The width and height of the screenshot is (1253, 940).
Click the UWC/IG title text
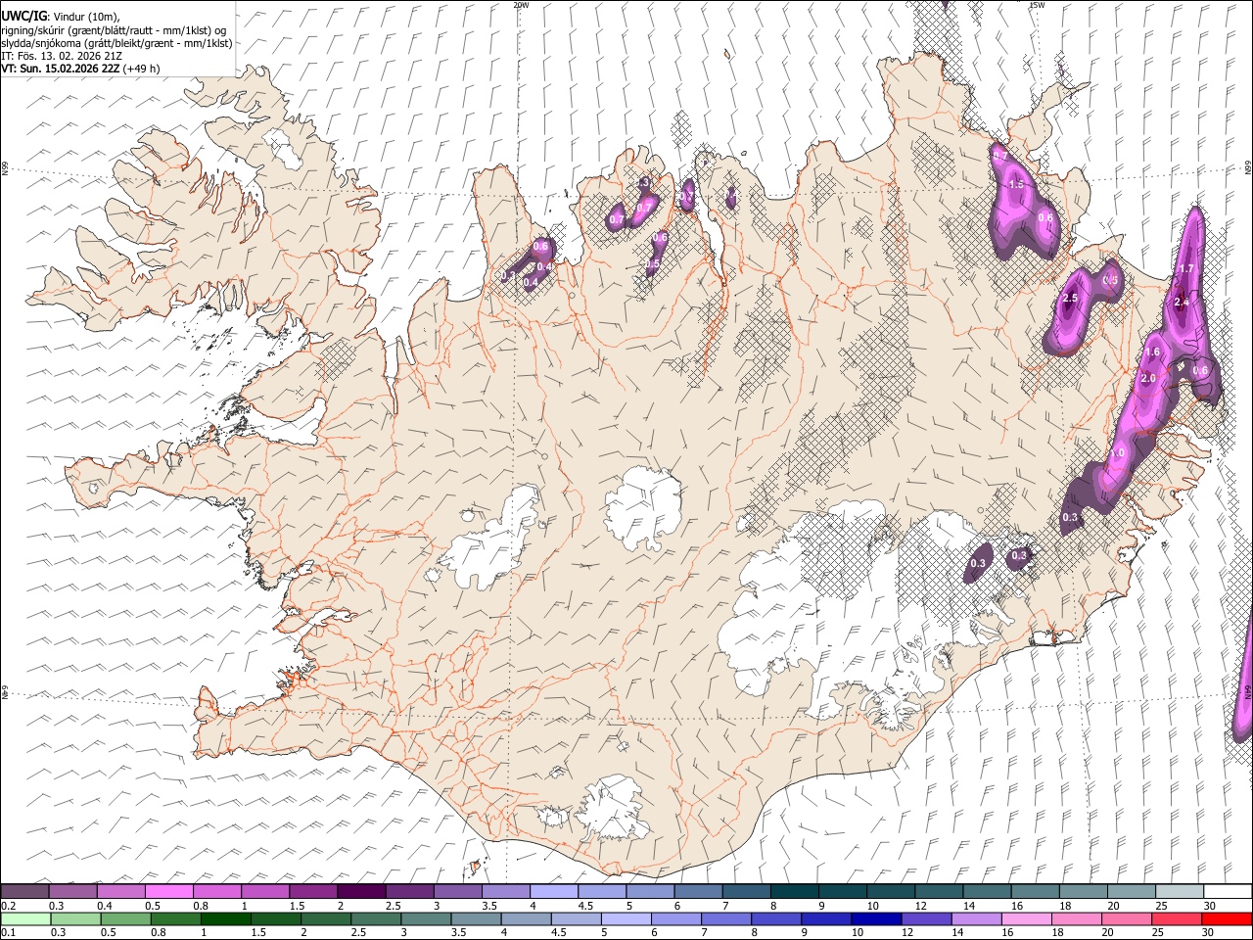pos(23,17)
